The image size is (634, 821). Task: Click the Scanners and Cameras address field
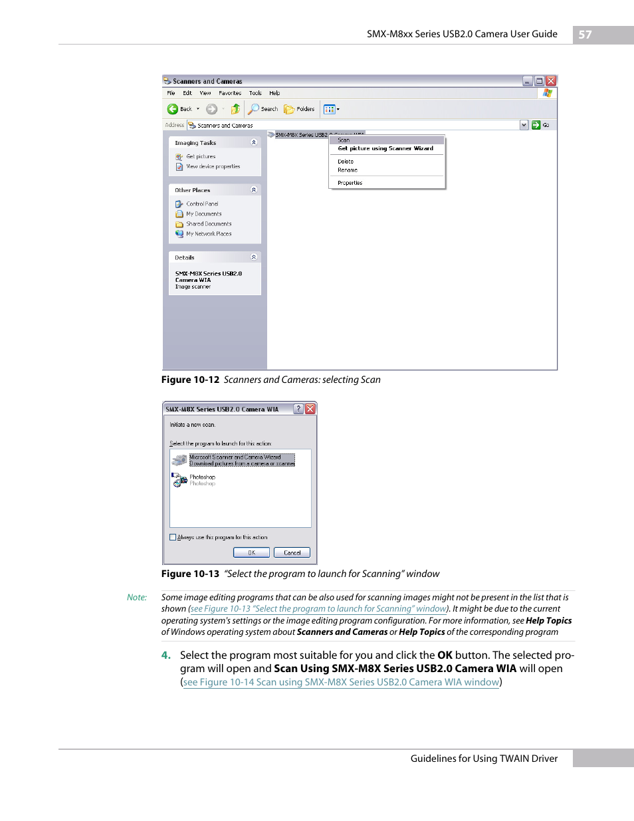tap(353, 125)
